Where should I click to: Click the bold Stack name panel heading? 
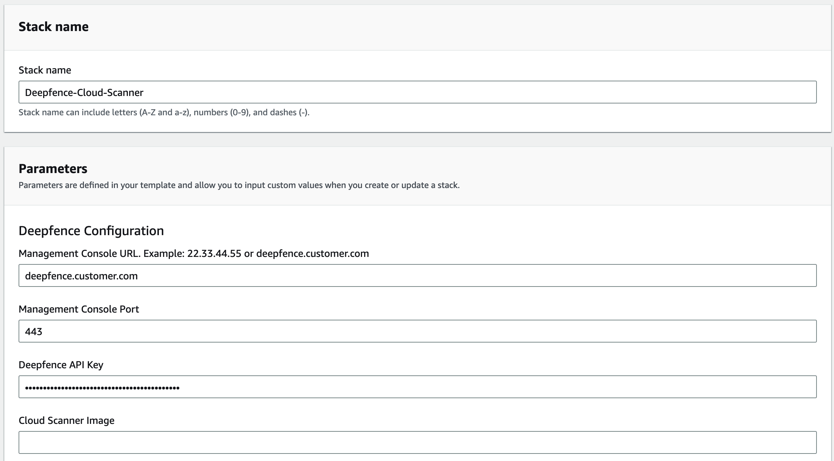54,27
